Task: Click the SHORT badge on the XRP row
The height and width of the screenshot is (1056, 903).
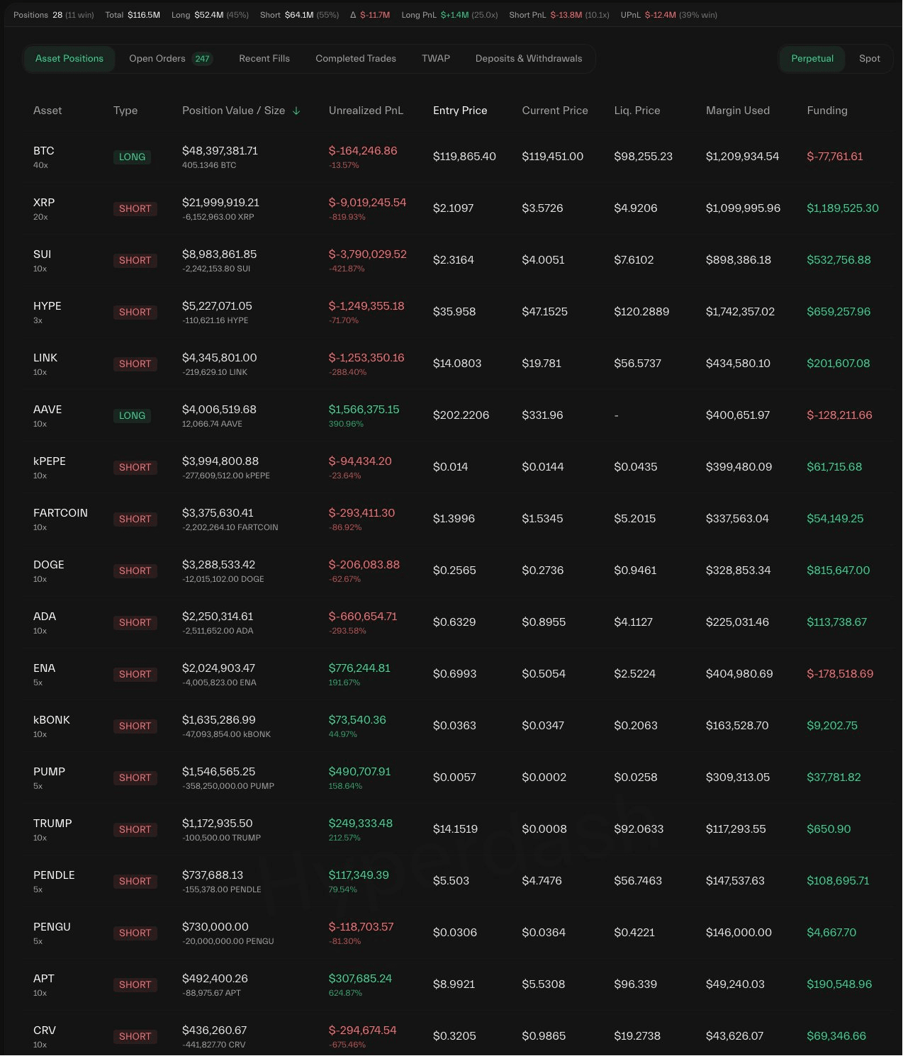Action: (135, 209)
